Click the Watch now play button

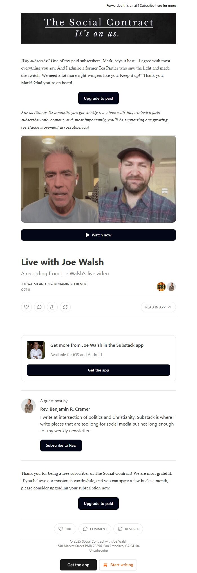pyautogui.click(x=98, y=235)
